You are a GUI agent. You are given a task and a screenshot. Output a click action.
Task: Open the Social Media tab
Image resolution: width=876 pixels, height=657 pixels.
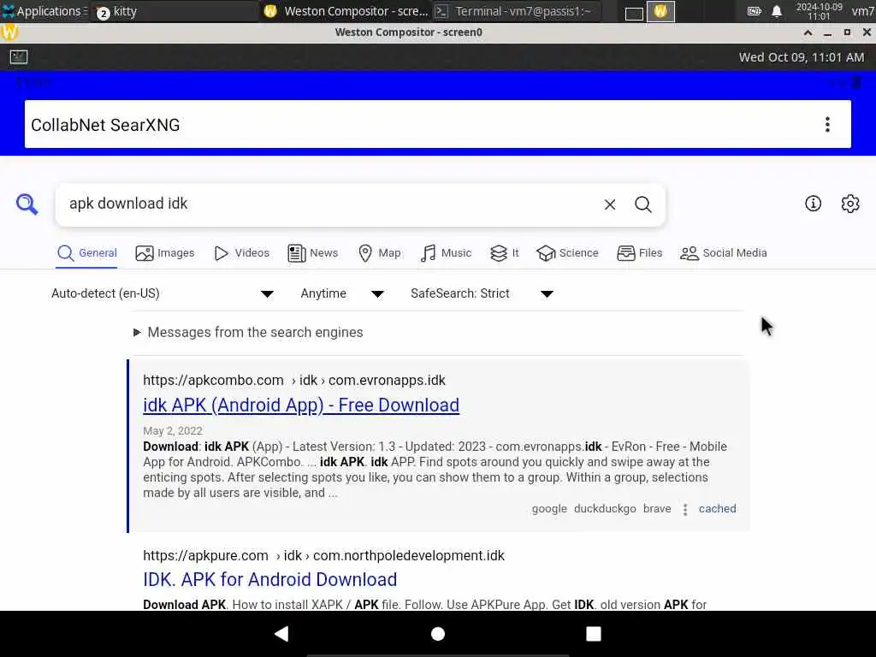(x=723, y=253)
